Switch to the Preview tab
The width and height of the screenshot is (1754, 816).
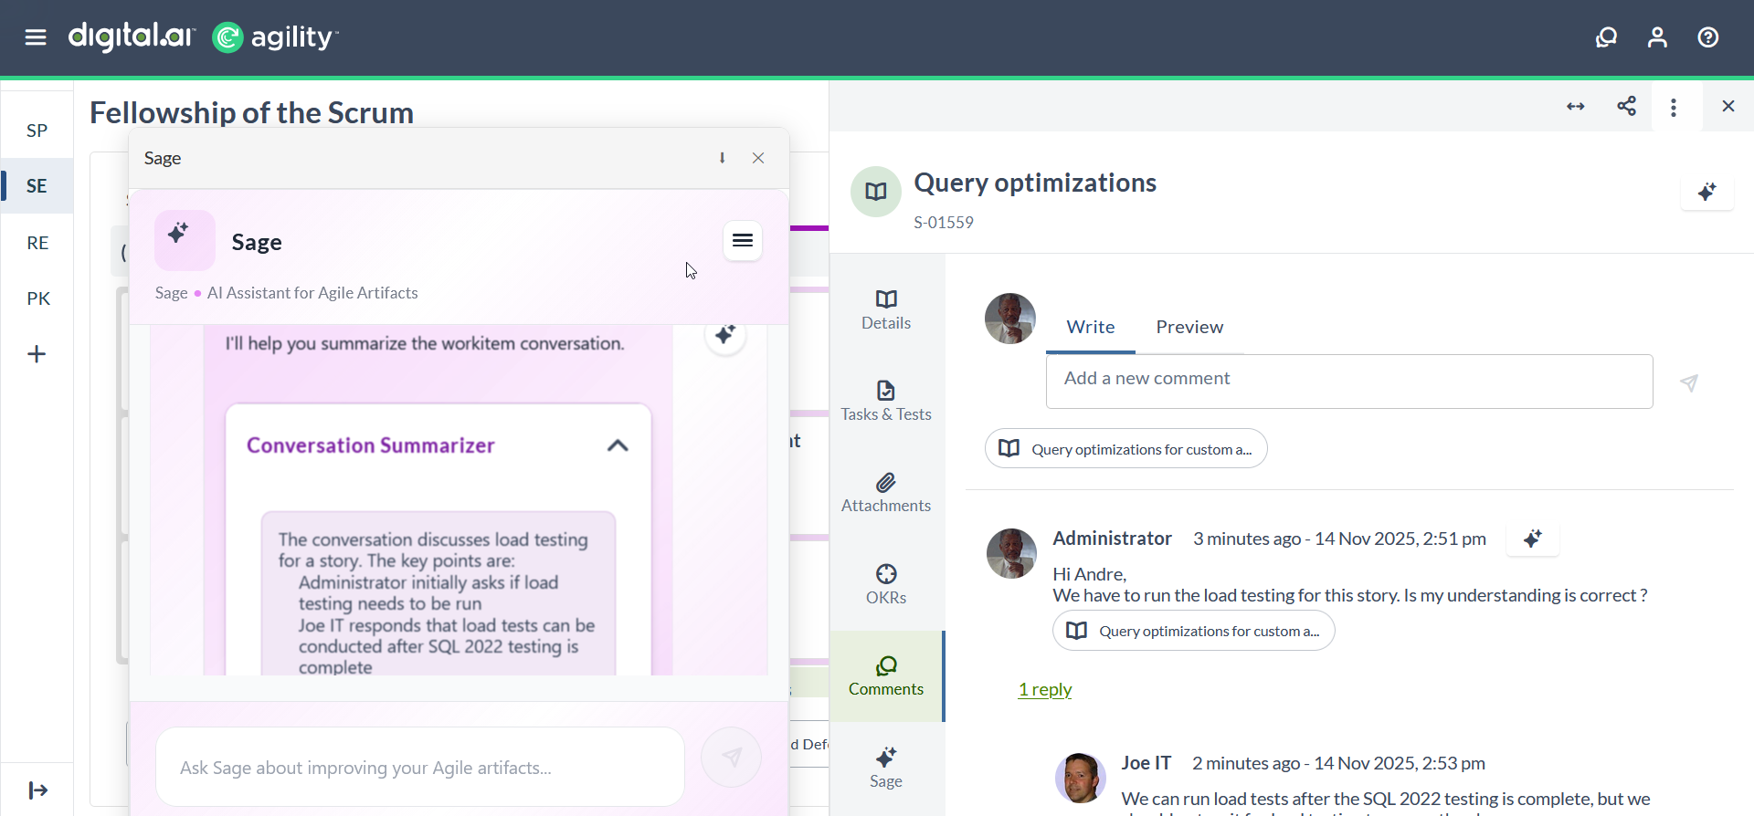[1189, 327]
